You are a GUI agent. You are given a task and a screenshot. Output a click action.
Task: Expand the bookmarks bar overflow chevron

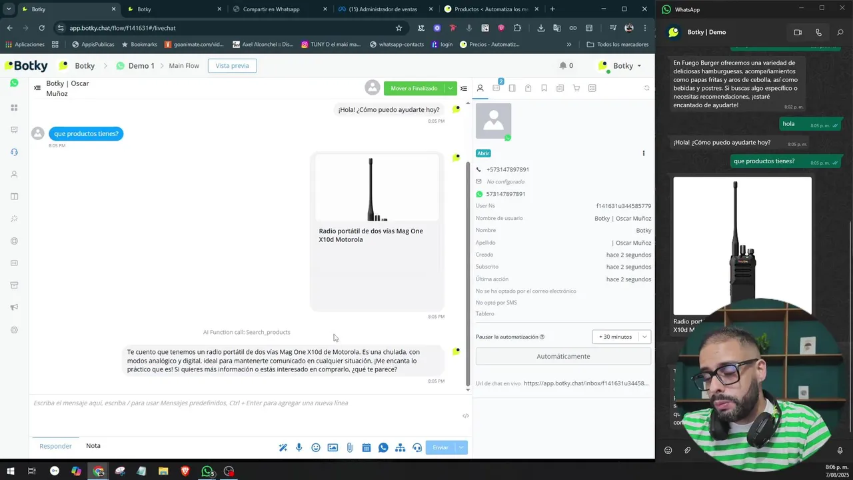pos(568,45)
